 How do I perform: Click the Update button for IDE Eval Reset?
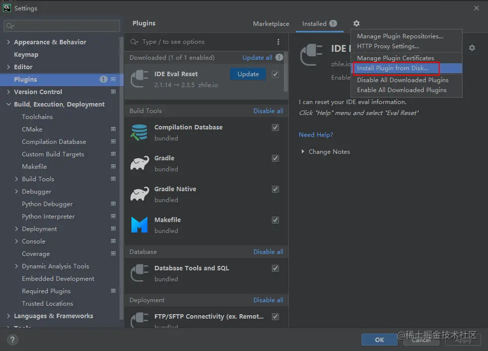point(248,74)
